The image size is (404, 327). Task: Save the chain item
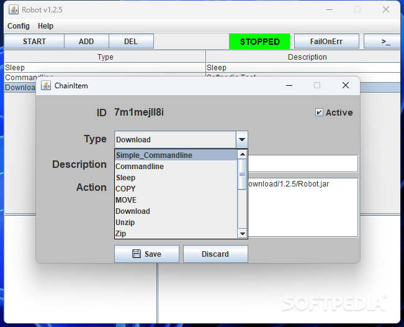coord(146,254)
